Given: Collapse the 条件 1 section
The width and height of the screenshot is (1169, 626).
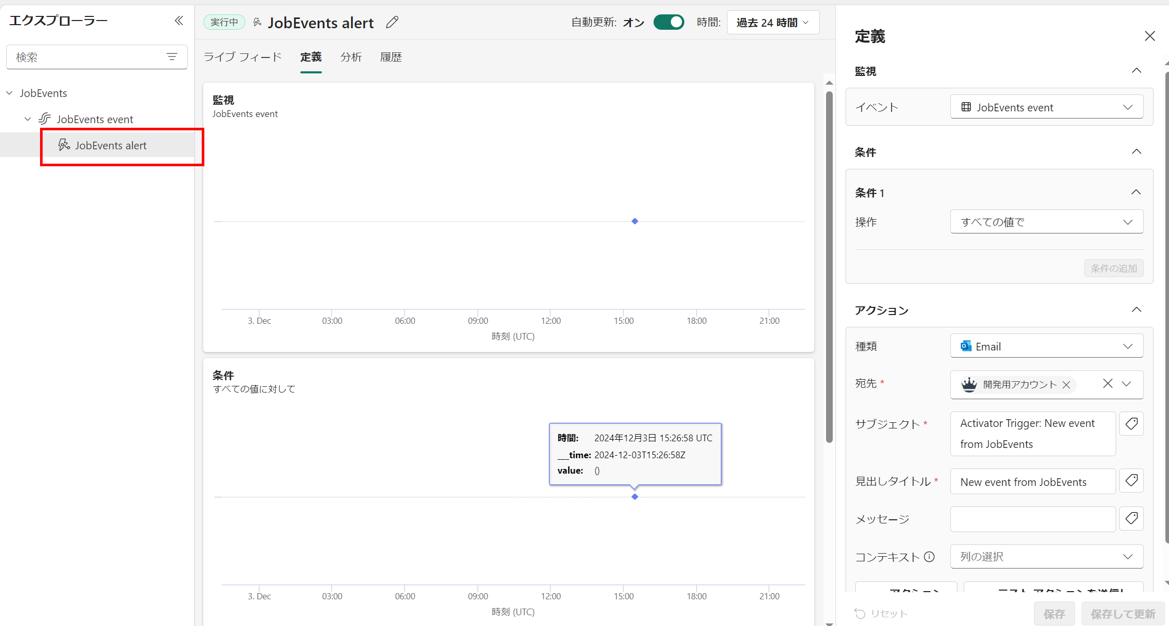Looking at the screenshot, I should click(x=1136, y=192).
